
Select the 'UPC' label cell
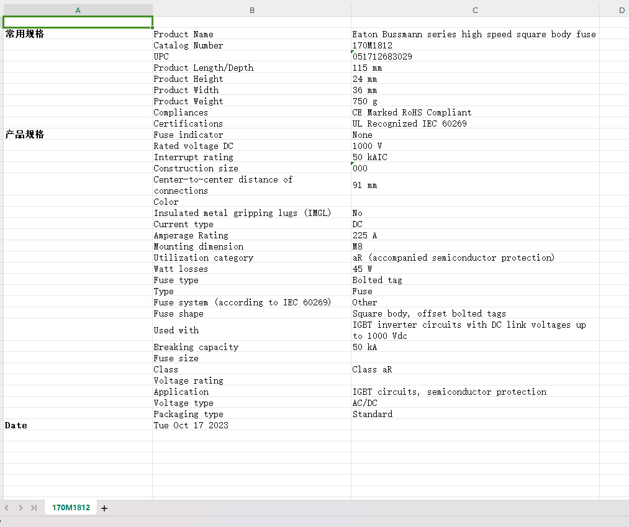pyautogui.click(x=252, y=56)
